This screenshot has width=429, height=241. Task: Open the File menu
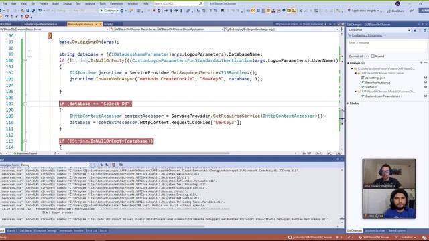[x=5, y=3]
